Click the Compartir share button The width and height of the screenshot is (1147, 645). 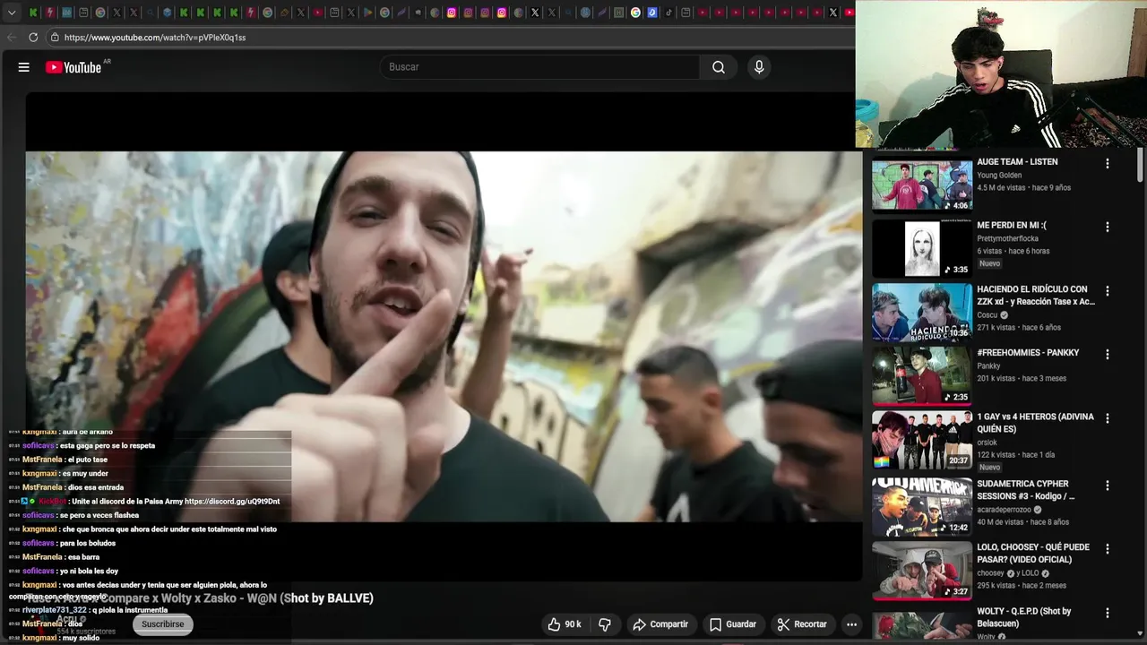click(x=660, y=624)
